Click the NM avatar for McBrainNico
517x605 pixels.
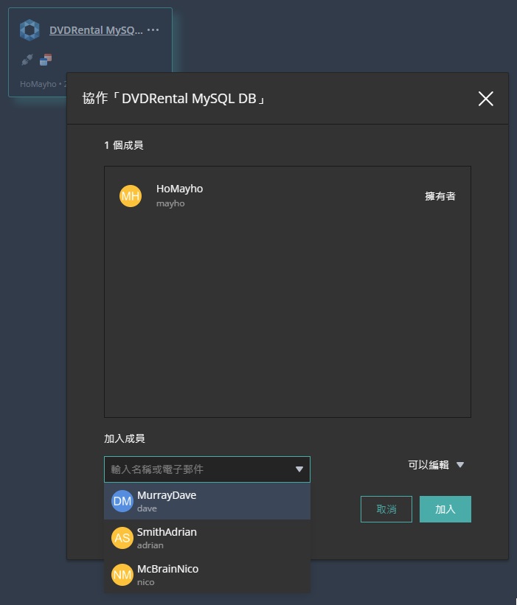tap(122, 575)
